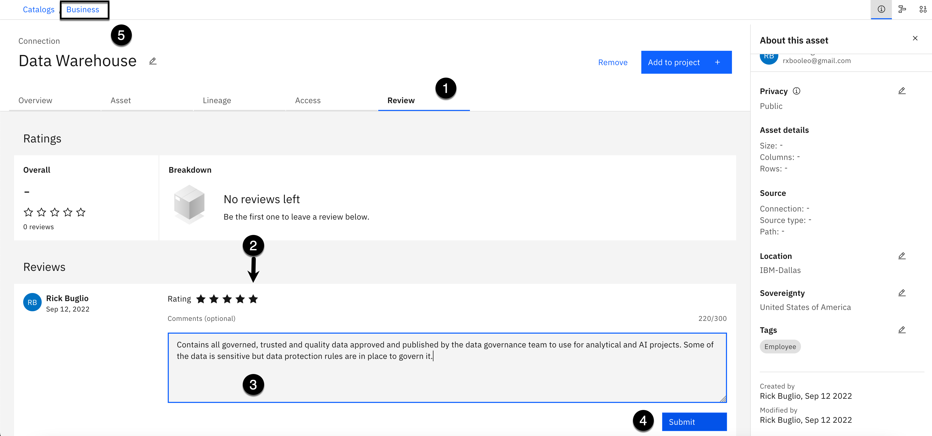
Task: Edit the Location pencil icon
Action: (902, 256)
